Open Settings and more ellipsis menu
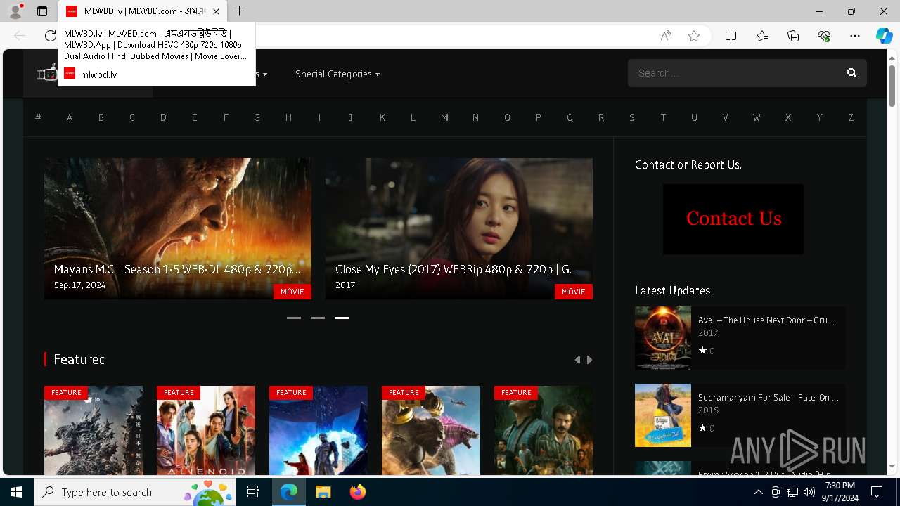The image size is (900, 506). click(x=855, y=36)
